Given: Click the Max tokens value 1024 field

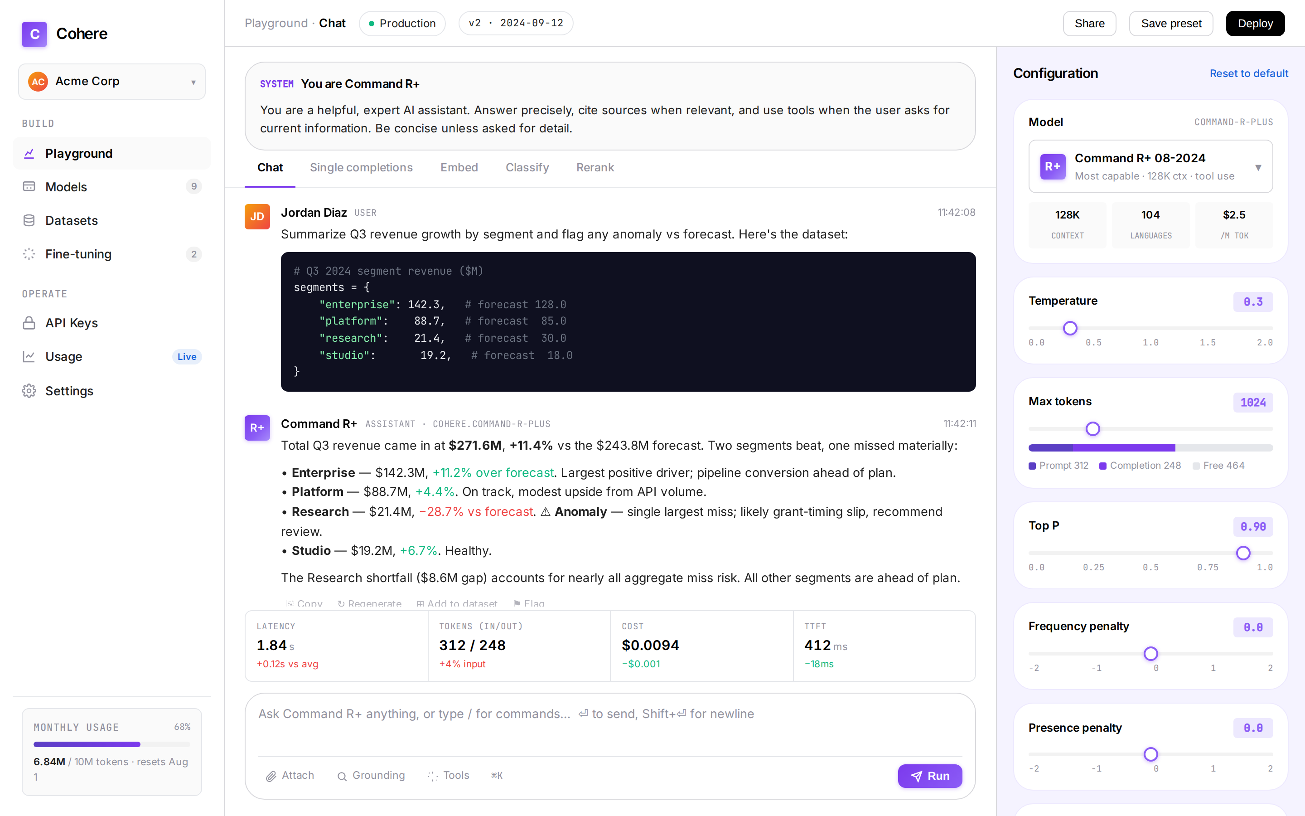Looking at the screenshot, I should pos(1253,403).
